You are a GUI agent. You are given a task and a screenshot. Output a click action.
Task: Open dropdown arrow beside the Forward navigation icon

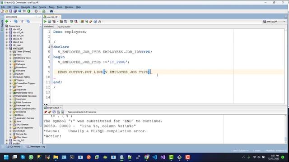pyautogui.click(x=40, y=11)
